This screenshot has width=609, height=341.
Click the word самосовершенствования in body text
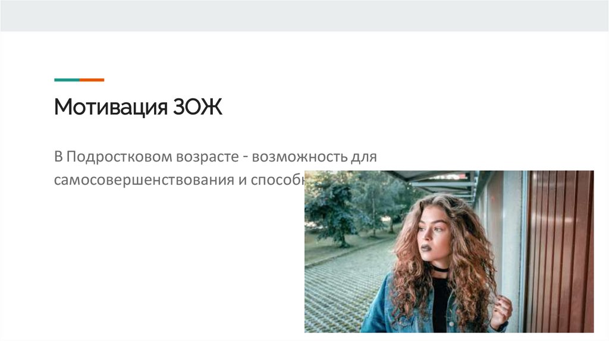pos(144,180)
